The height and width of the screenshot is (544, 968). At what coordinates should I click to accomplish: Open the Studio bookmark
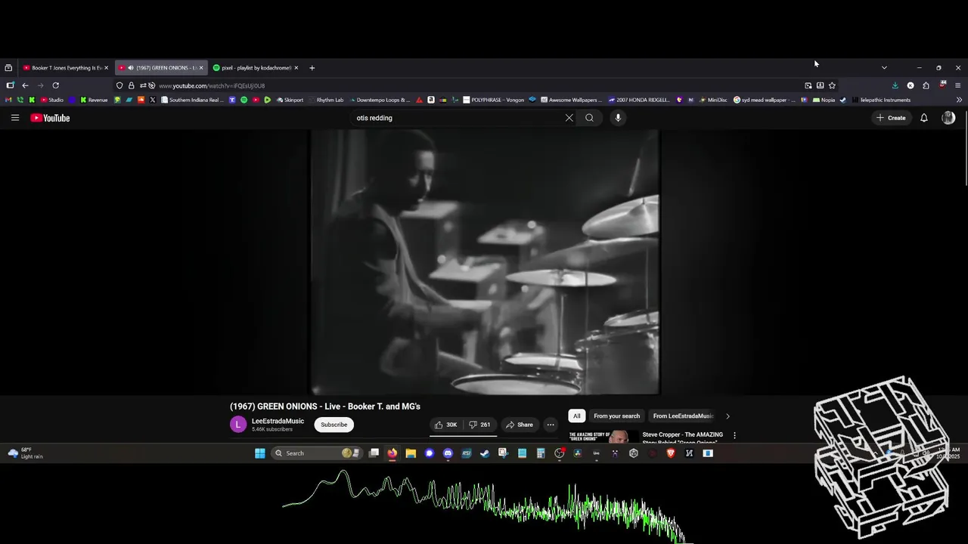point(51,100)
